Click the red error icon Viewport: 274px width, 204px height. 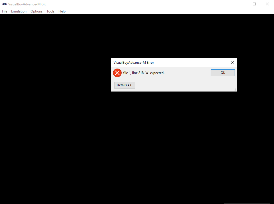[x=117, y=73]
